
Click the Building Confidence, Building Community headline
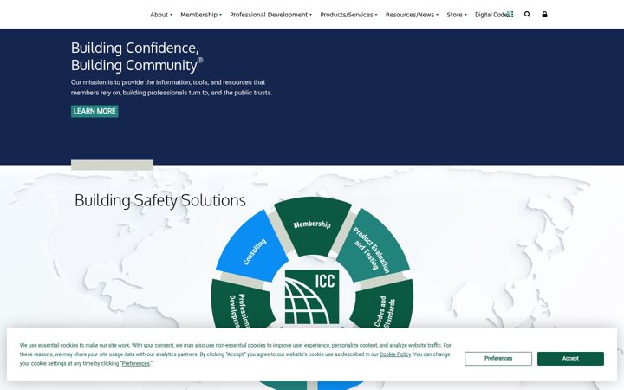click(137, 56)
